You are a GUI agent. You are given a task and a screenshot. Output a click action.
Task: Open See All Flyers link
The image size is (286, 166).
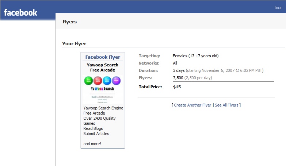click(226, 105)
